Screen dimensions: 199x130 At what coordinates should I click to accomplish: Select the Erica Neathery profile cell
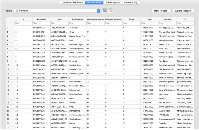77,94
